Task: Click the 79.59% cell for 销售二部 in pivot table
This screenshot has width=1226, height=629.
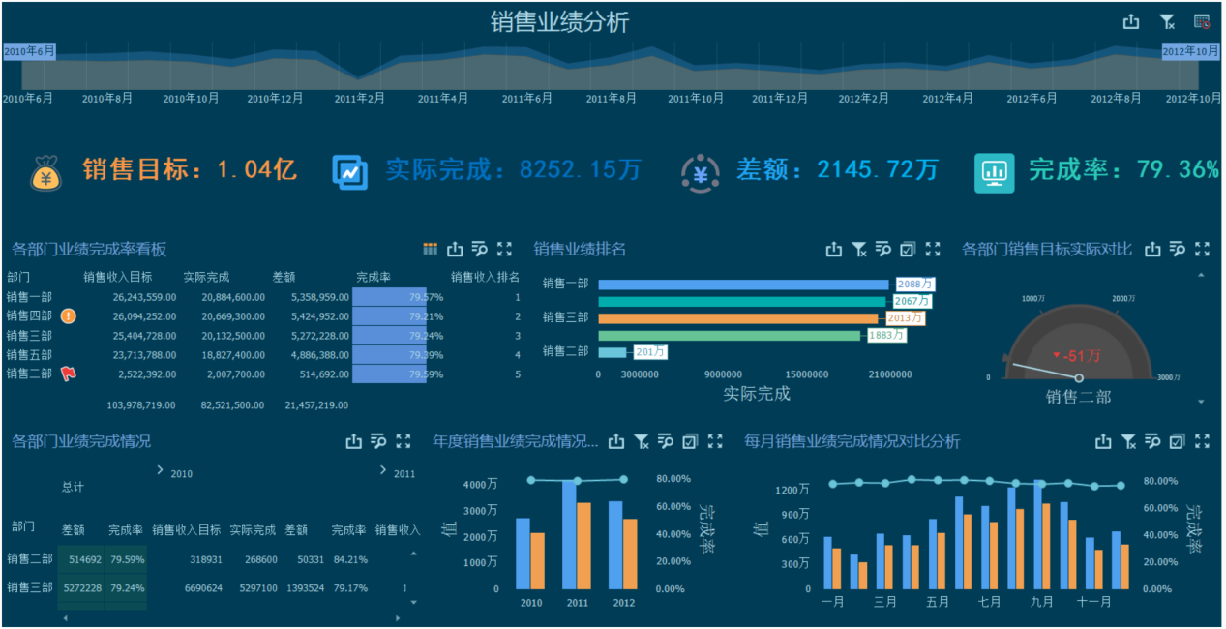Action: tap(127, 559)
